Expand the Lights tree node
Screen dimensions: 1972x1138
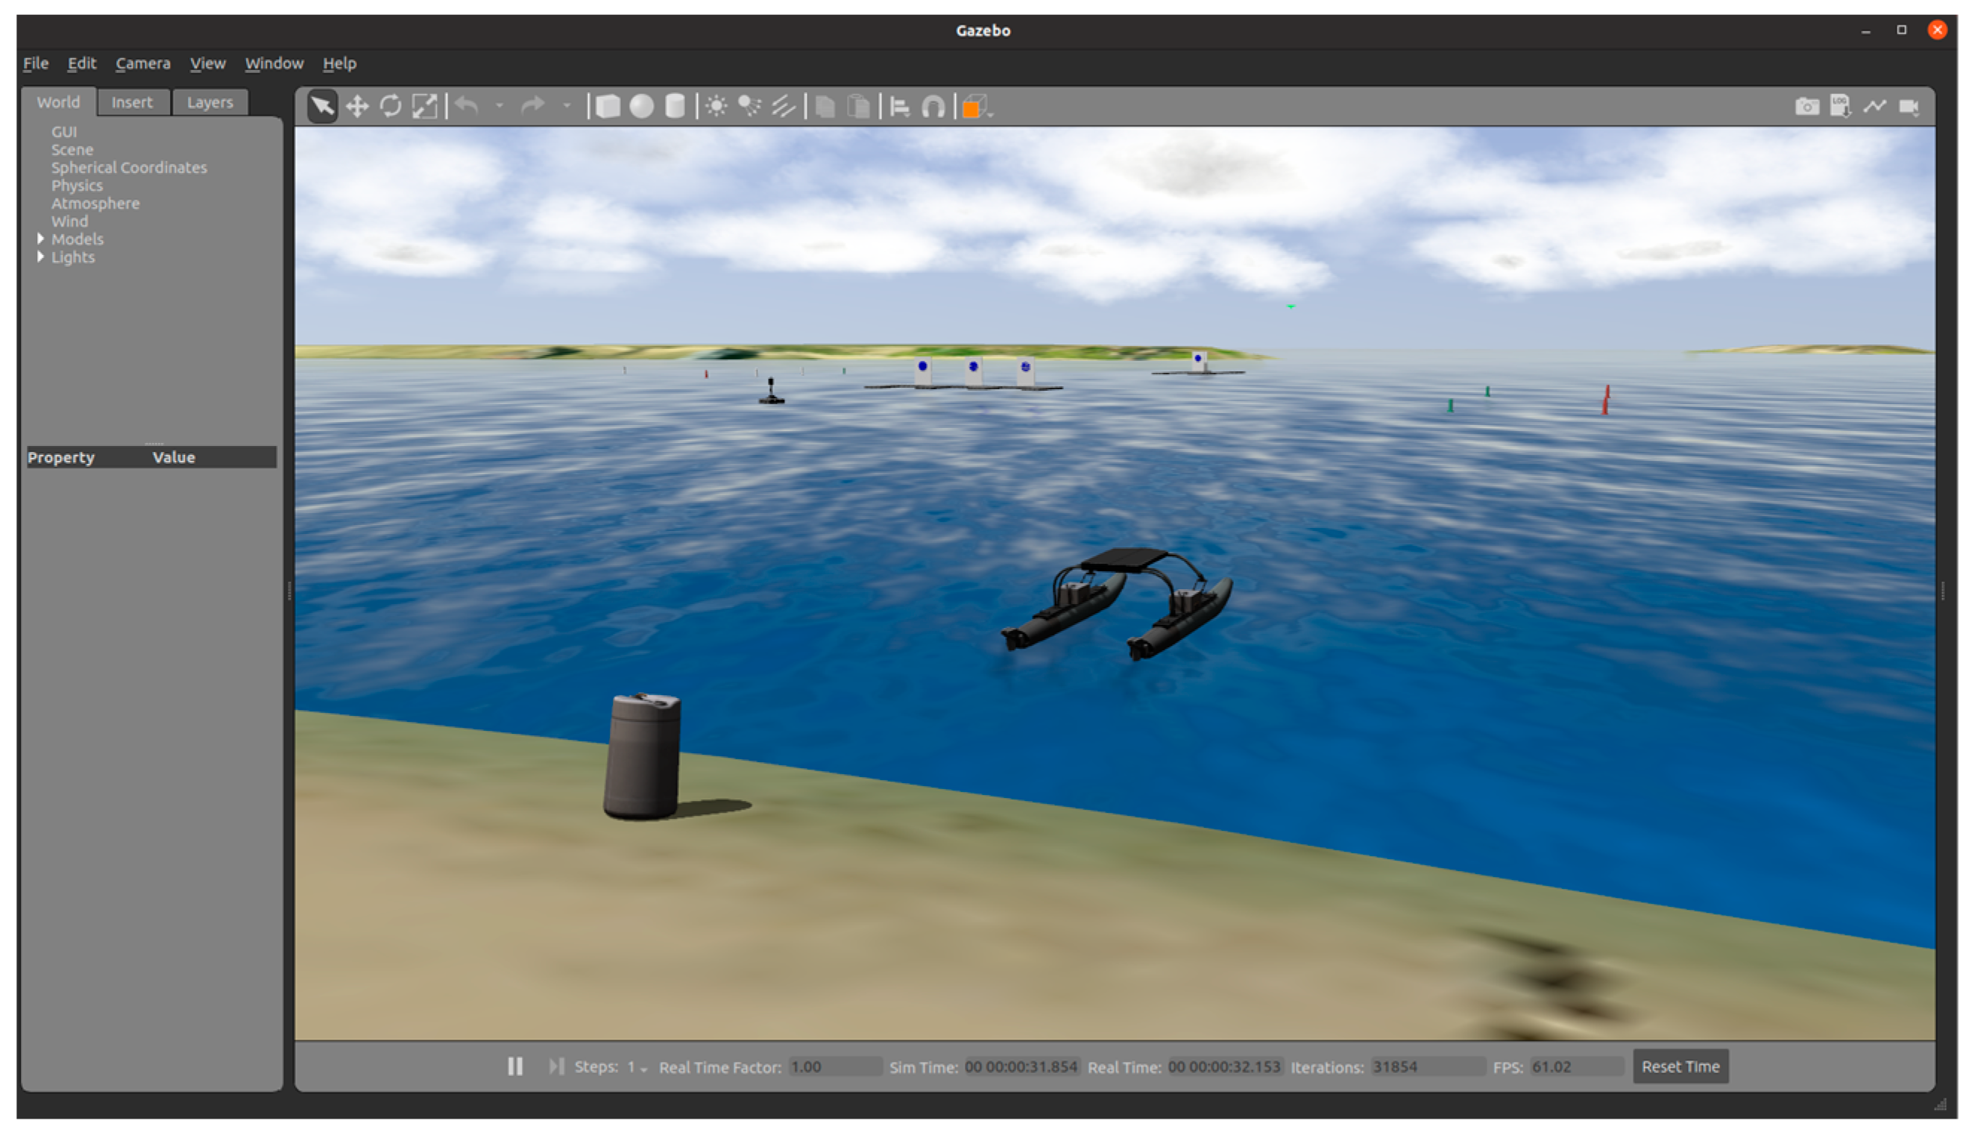(x=40, y=257)
